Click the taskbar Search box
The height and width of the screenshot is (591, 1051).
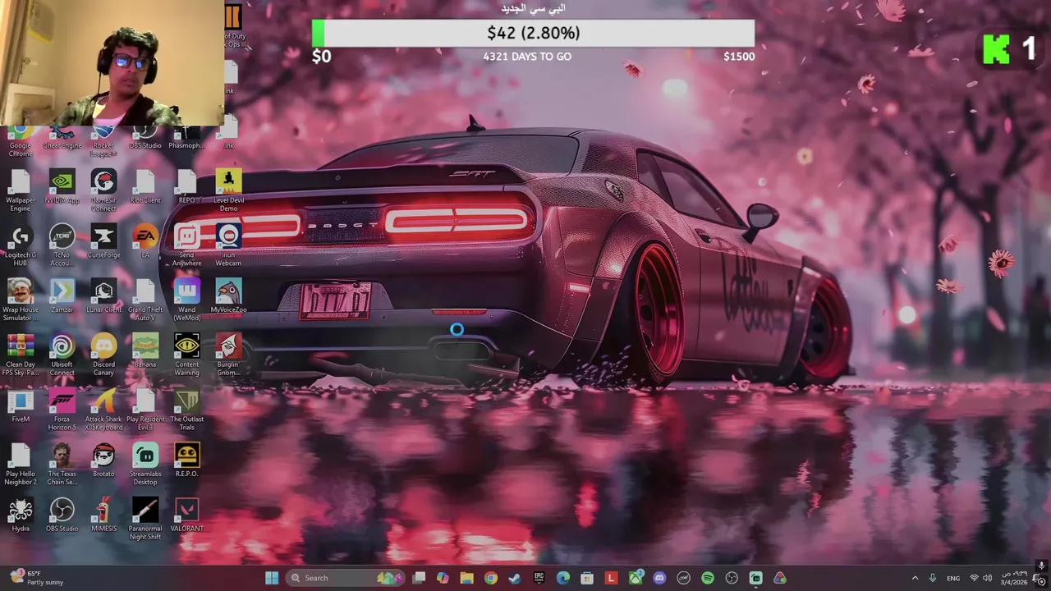pyautogui.click(x=346, y=578)
